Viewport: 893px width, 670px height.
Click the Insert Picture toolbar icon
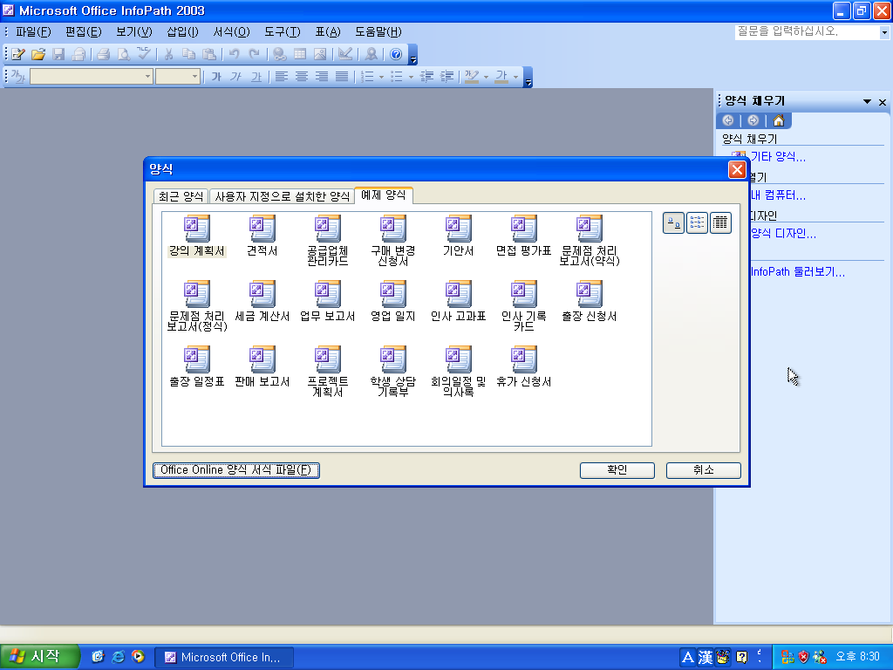tap(320, 54)
